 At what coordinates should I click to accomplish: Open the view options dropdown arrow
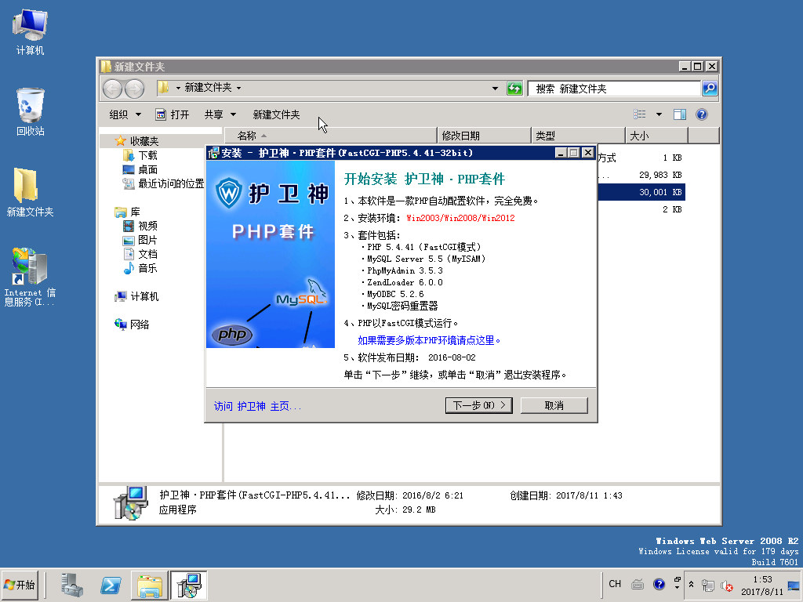(x=659, y=114)
